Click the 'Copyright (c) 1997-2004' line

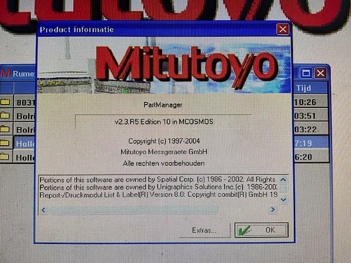[x=164, y=141]
